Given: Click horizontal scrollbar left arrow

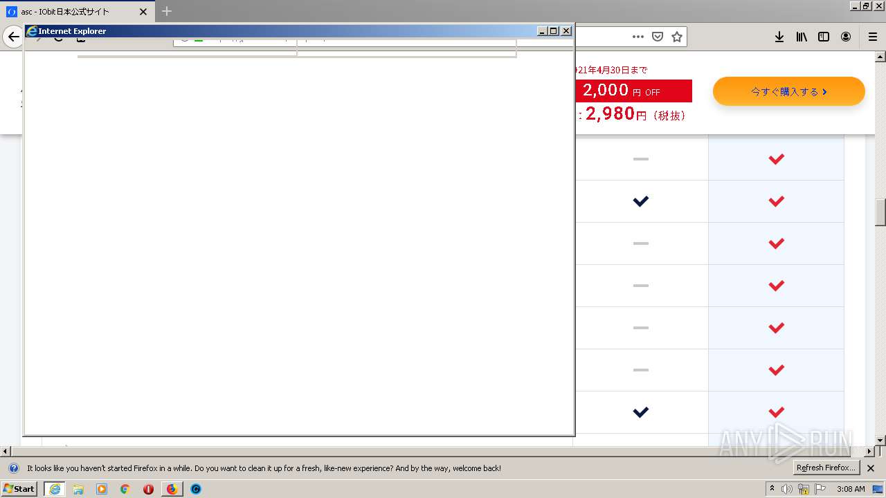Looking at the screenshot, I should (6, 452).
